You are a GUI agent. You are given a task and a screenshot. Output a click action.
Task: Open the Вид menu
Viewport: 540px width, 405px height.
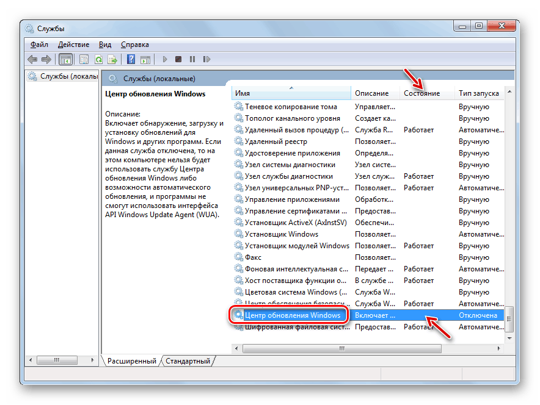click(104, 45)
